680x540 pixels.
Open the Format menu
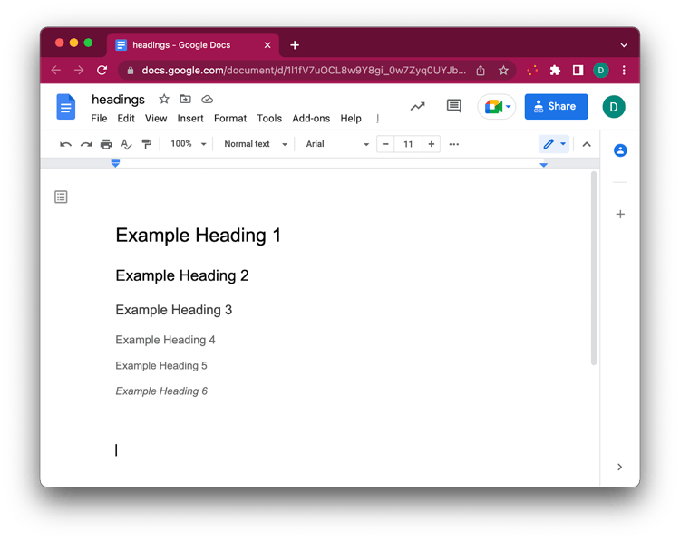coord(230,119)
